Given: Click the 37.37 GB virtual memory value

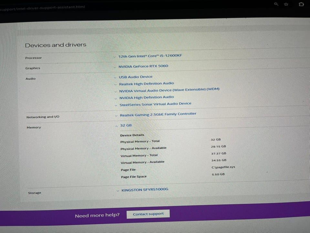Looking at the screenshot, I should pyautogui.click(x=219, y=153).
